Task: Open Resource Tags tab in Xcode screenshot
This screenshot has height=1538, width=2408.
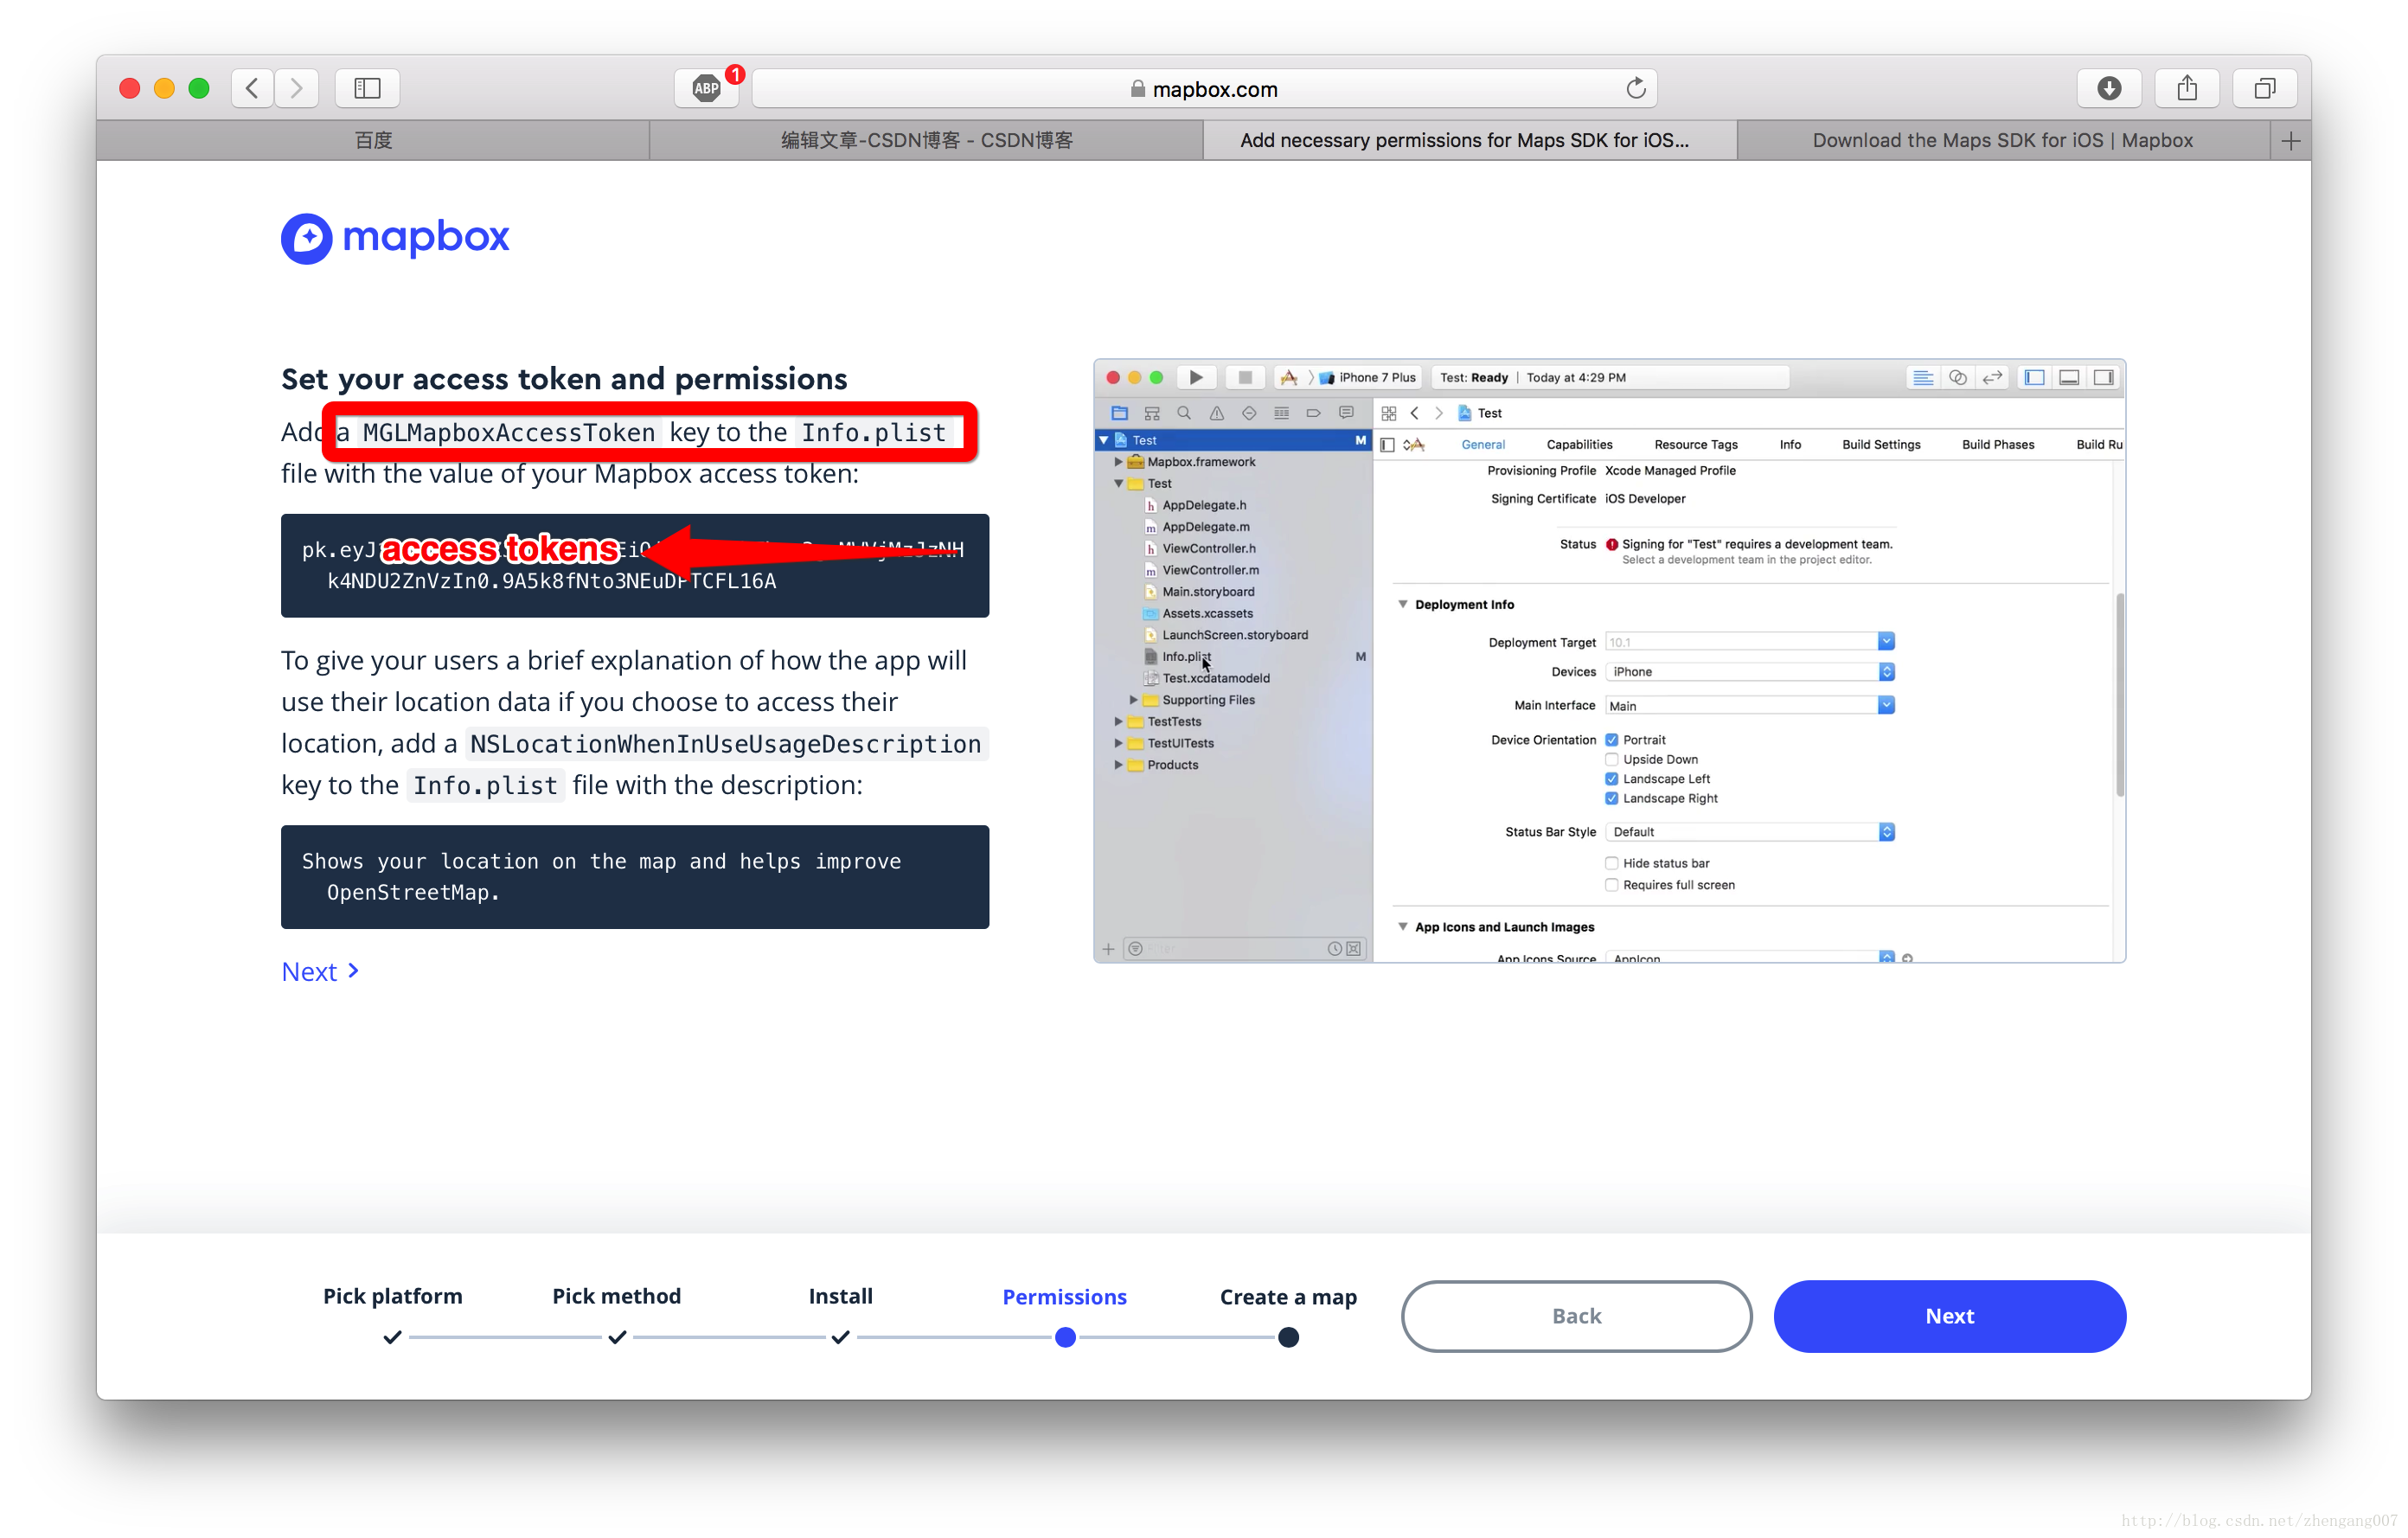Action: (x=1695, y=445)
